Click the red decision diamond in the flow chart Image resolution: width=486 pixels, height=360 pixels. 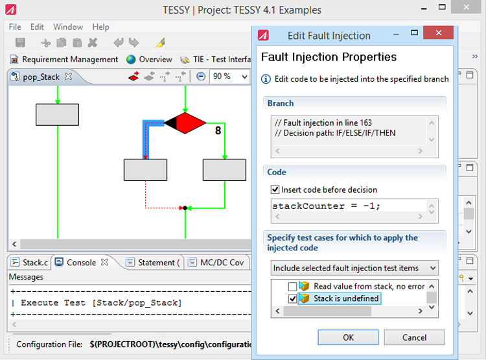click(185, 123)
